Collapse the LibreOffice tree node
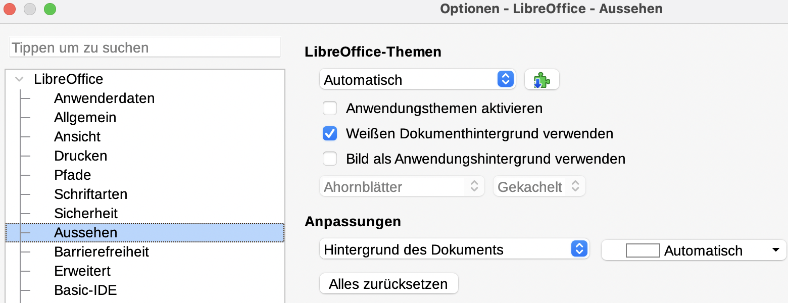Image resolution: width=788 pixels, height=303 pixels. coord(19,79)
